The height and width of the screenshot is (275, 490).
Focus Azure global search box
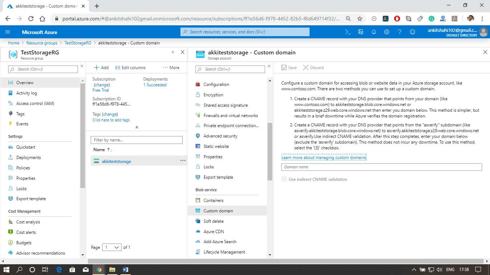click(245, 32)
